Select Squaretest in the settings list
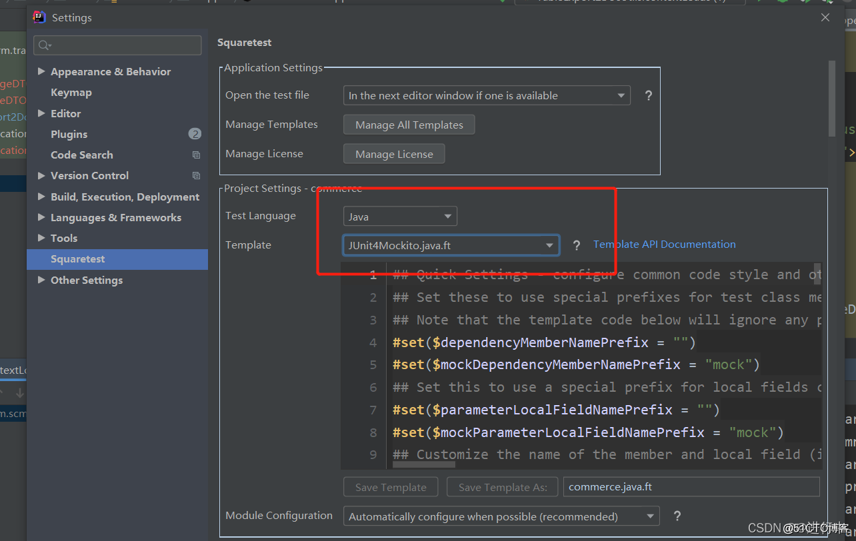Image resolution: width=856 pixels, height=541 pixels. coord(78,259)
